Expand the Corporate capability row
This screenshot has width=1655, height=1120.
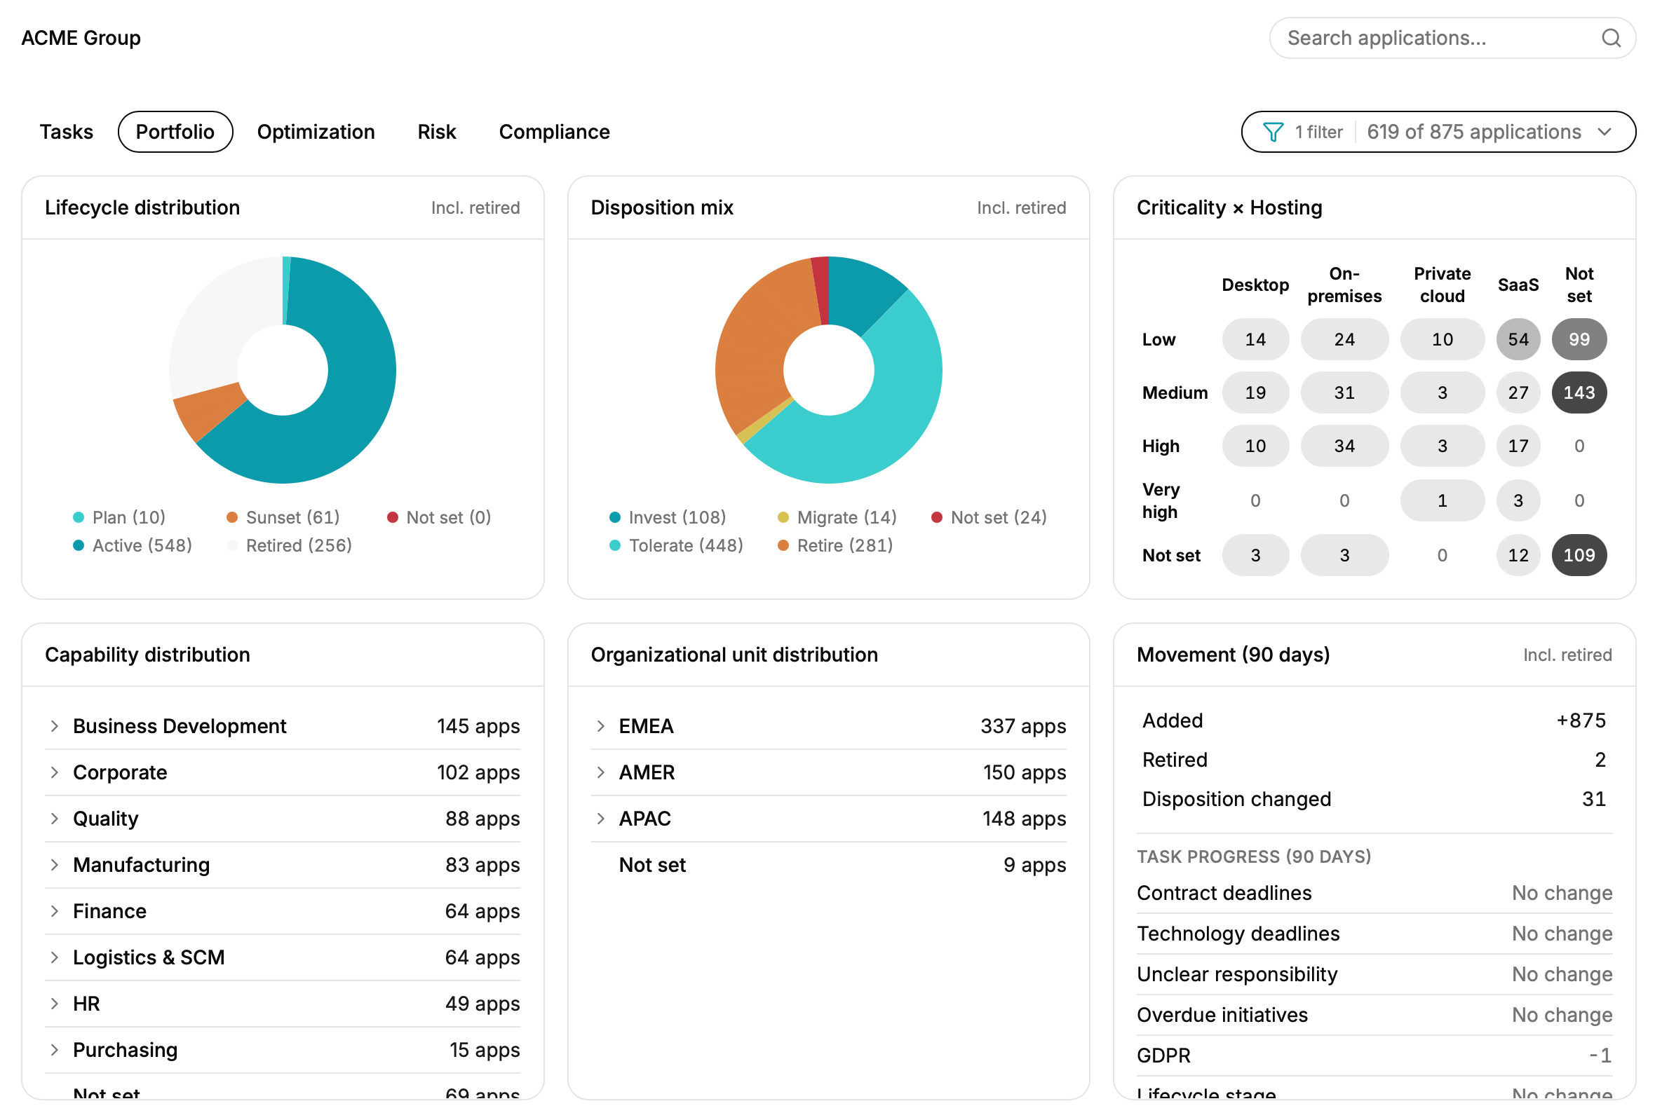point(283,772)
